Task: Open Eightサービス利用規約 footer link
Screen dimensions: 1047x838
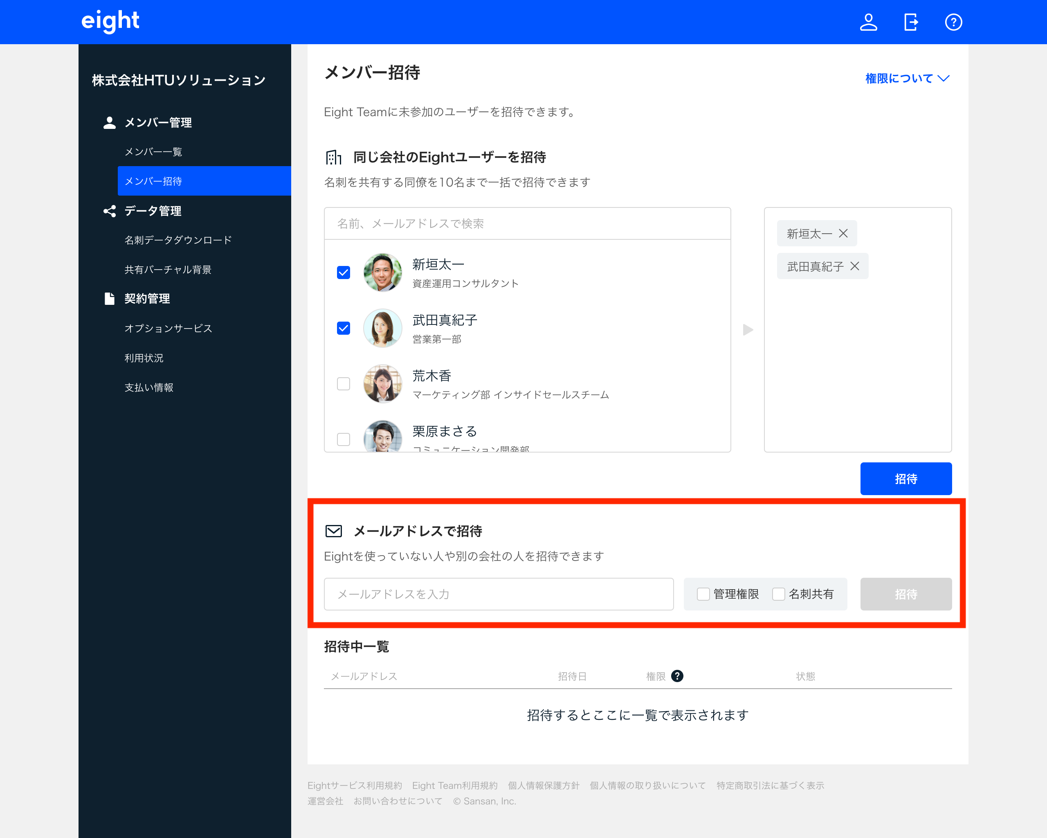Action: (355, 785)
